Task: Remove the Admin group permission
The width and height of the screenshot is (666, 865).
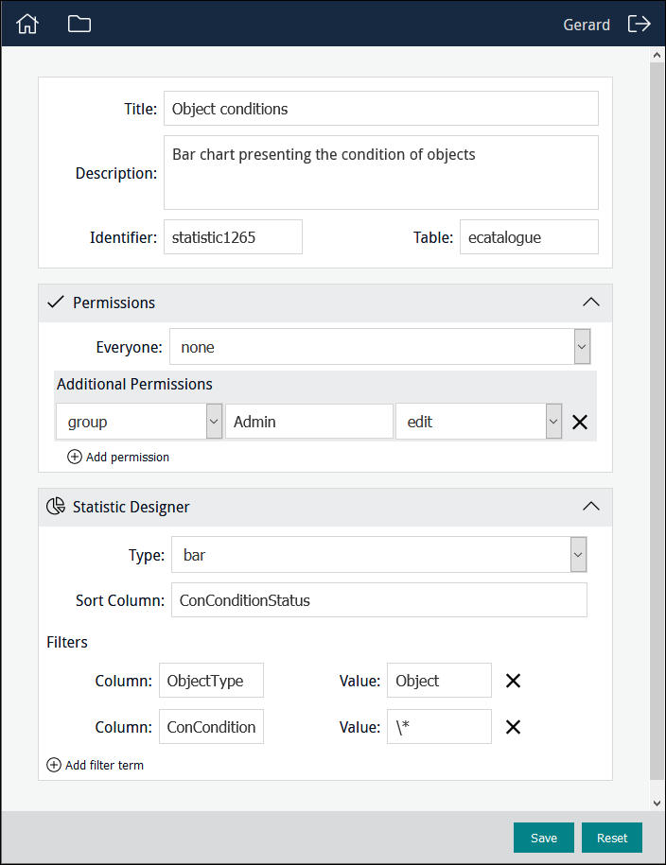Action: click(x=580, y=423)
